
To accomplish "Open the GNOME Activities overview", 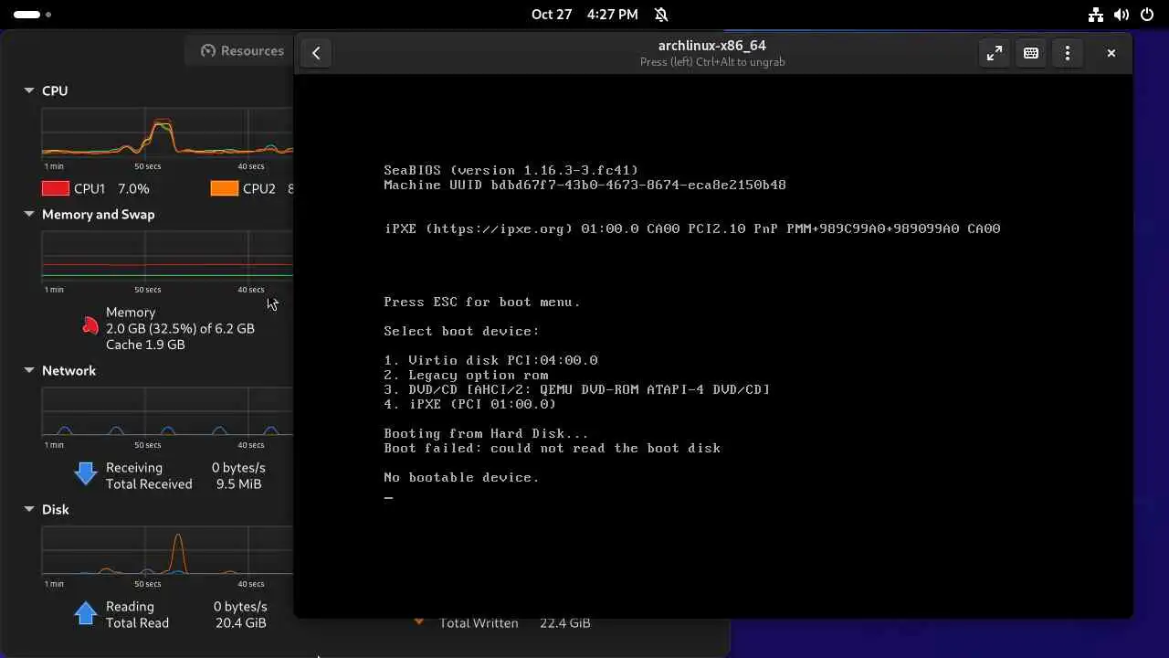I will click(x=32, y=15).
